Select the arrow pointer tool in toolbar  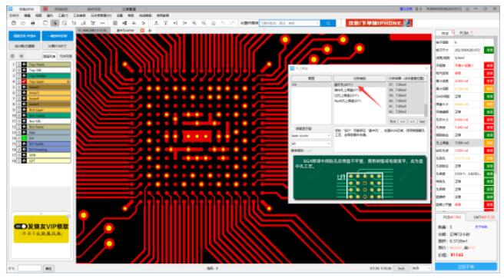(55, 23)
